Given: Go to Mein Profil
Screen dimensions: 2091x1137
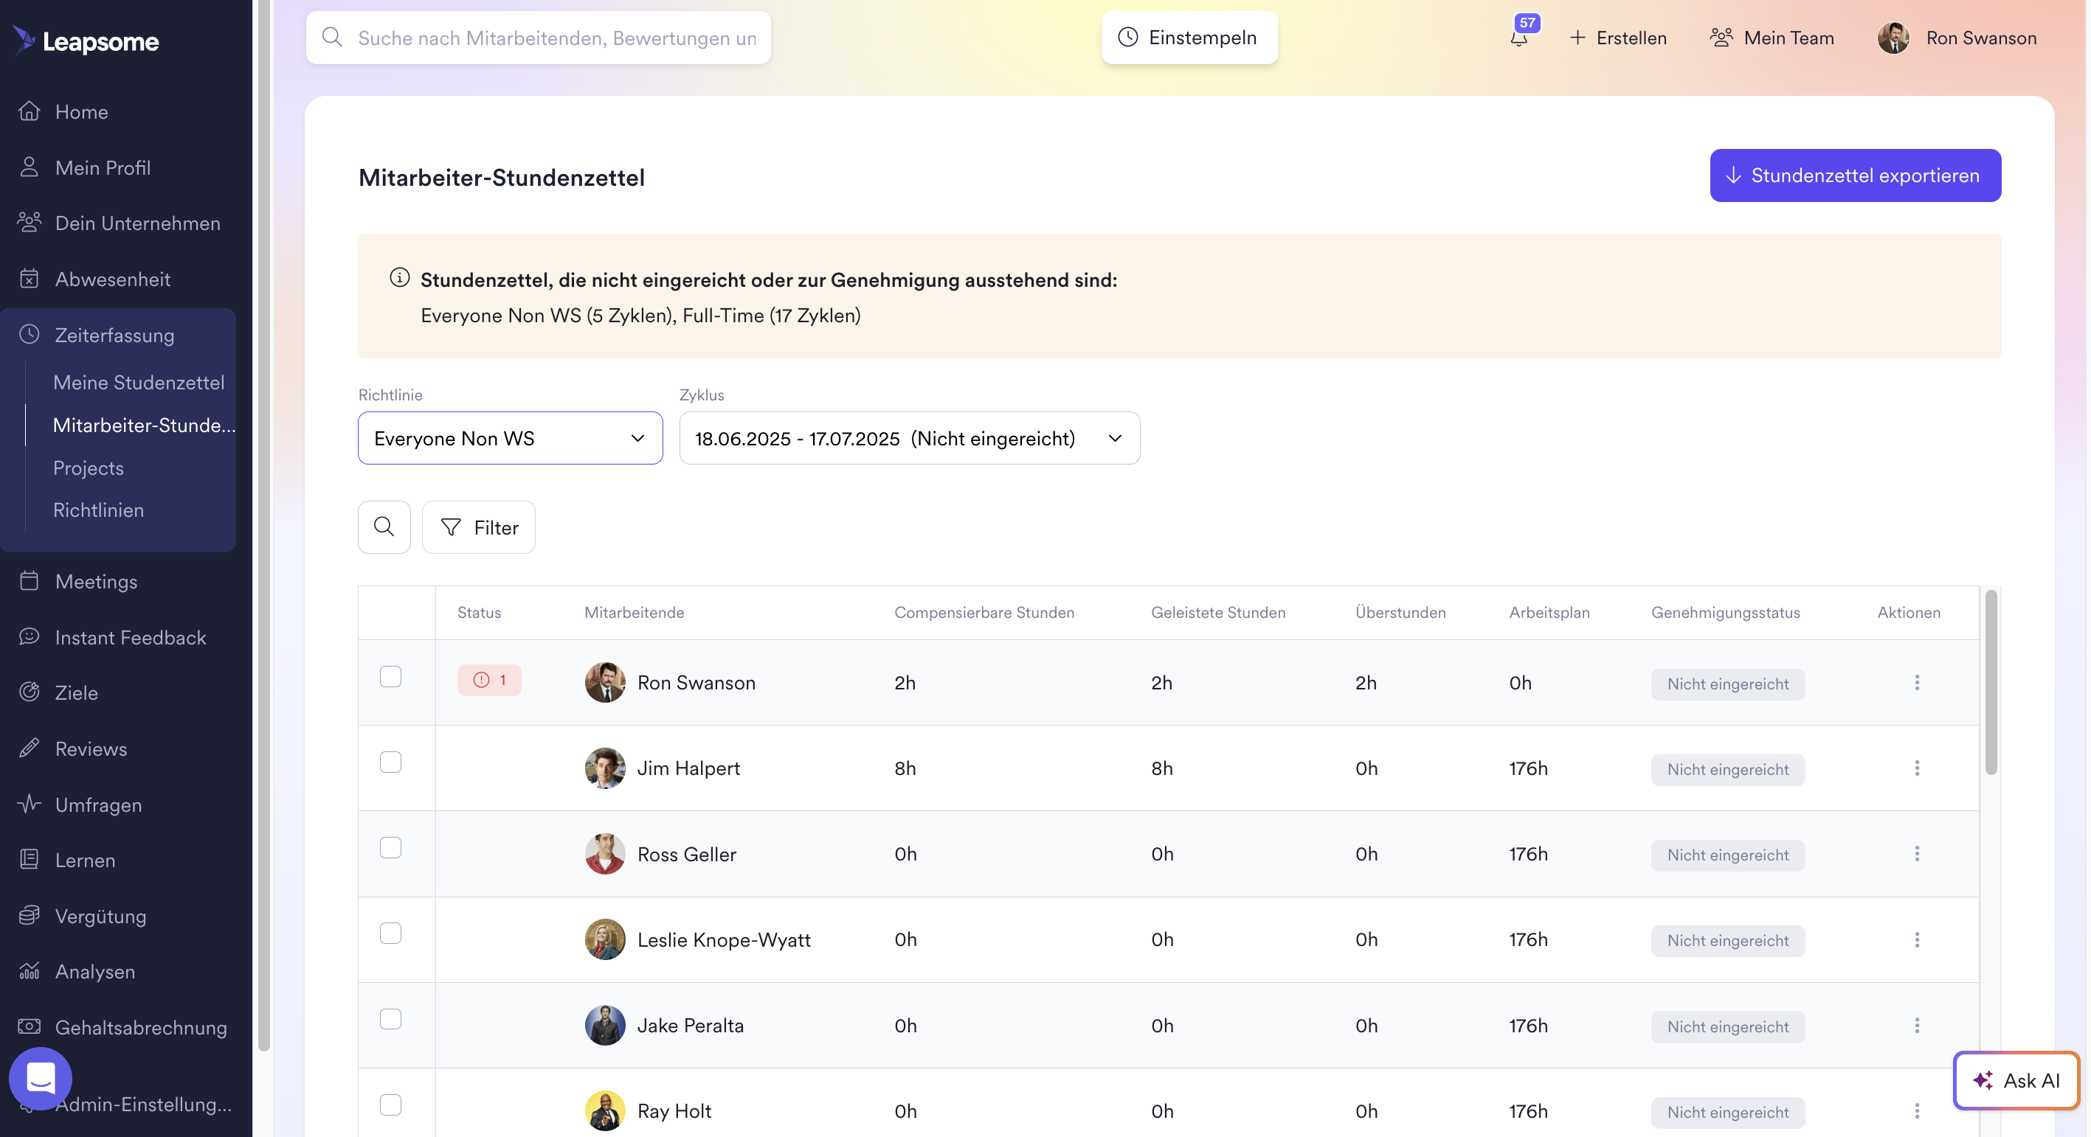Looking at the screenshot, I should (103, 167).
